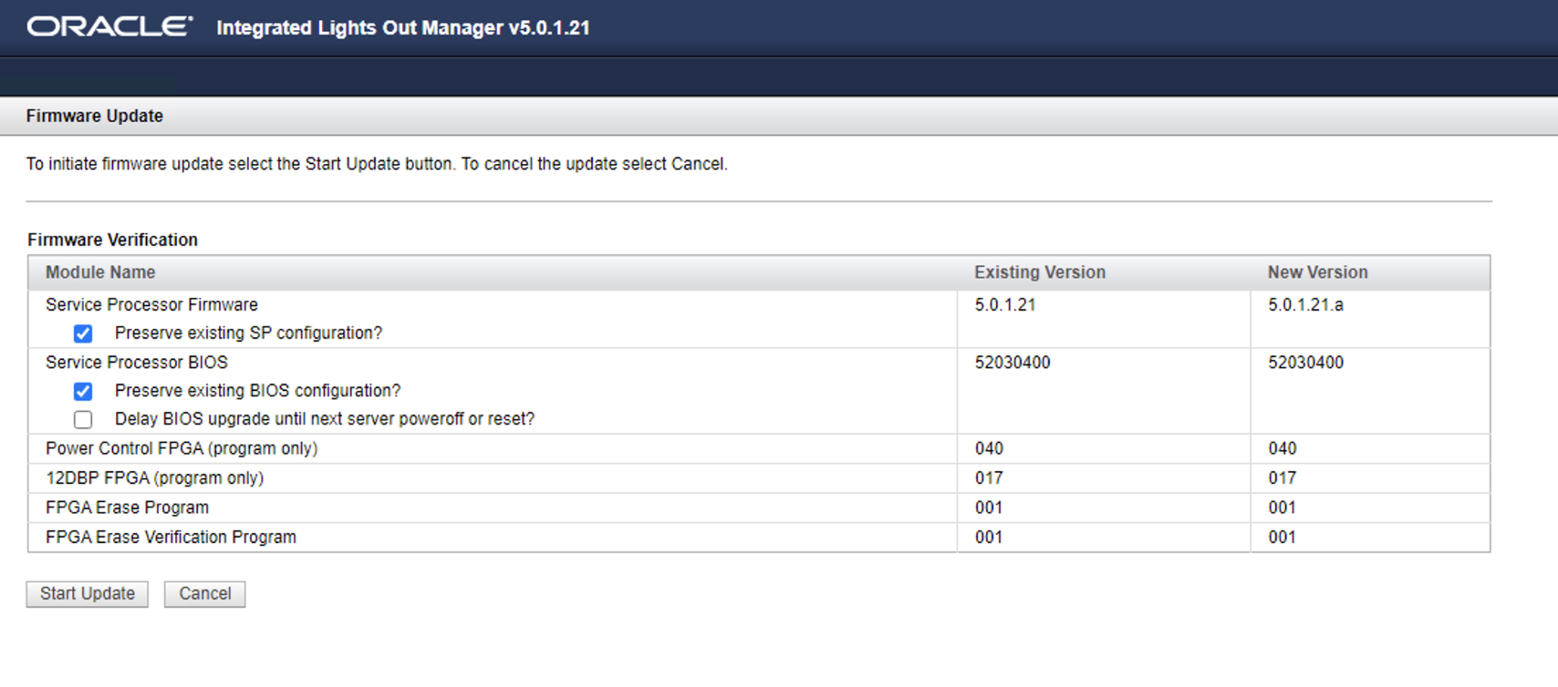Select the FPGA Erase Program row
The width and height of the screenshot is (1558, 687).
[x=127, y=508]
